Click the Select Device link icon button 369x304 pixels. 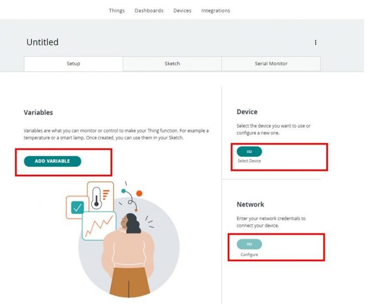coord(249,152)
